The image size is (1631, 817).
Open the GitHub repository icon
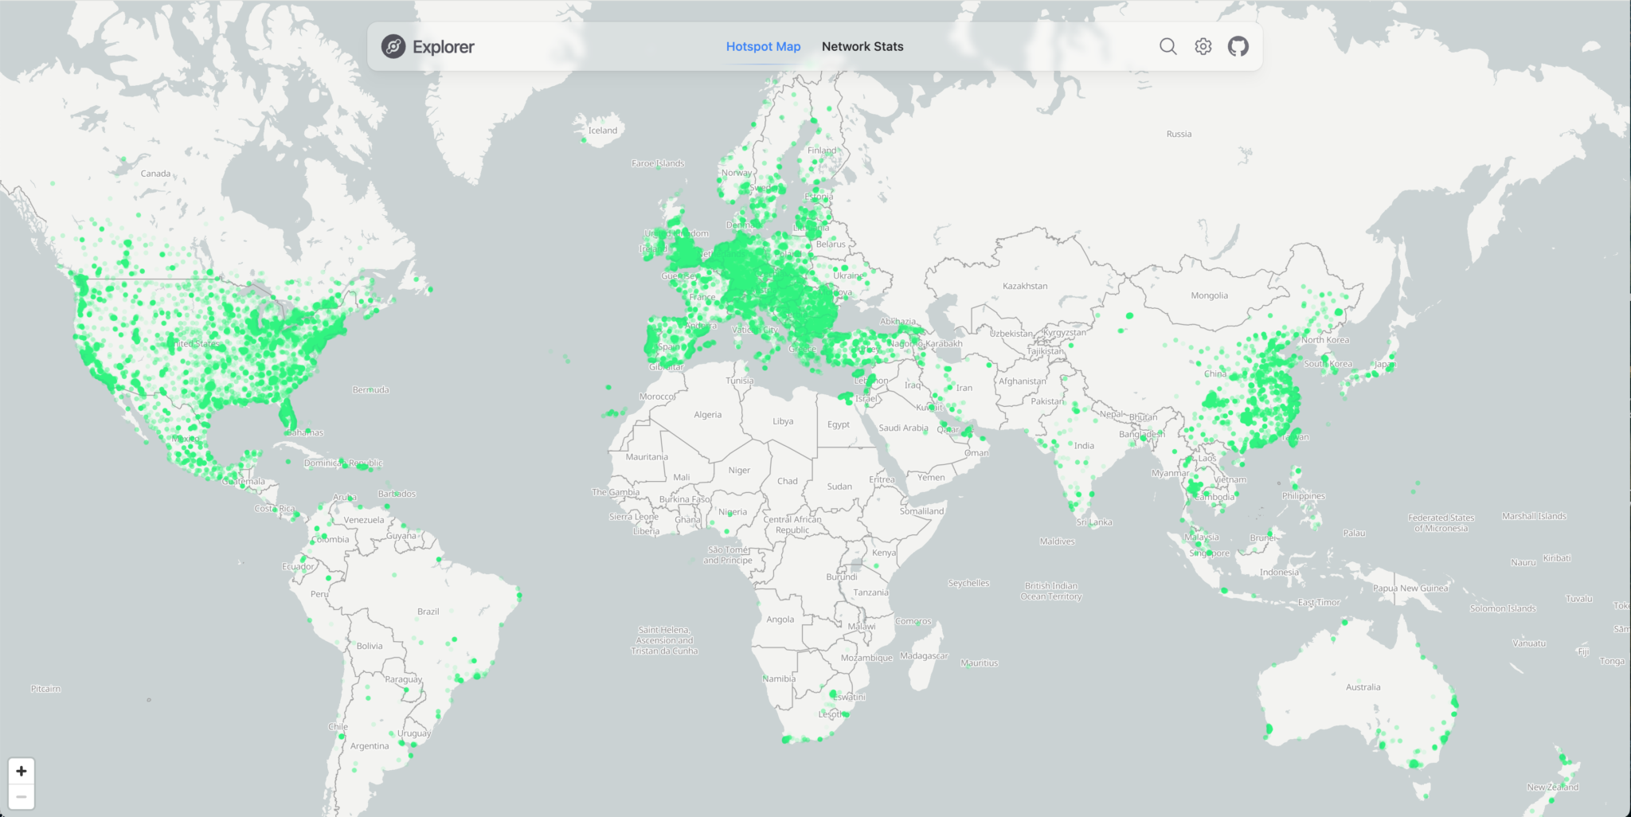point(1238,47)
